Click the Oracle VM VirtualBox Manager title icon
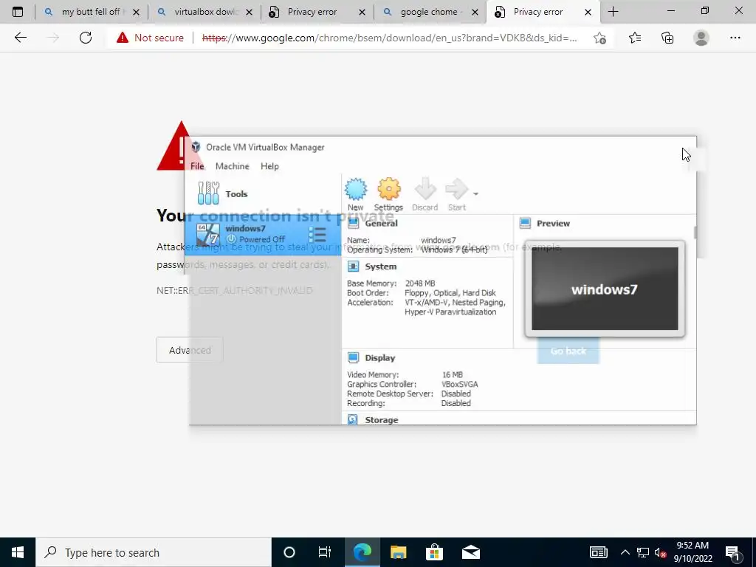This screenshot has height=567, width=756. pos(196,147)
